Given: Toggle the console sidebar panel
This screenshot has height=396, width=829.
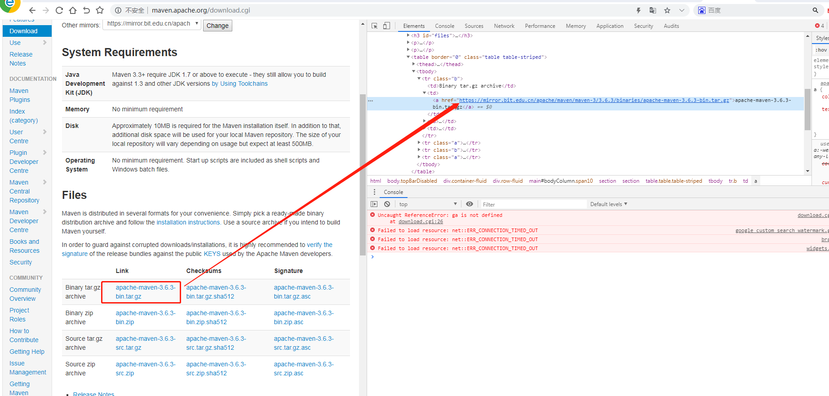Looking at the screenshot, I should point(374,204).
